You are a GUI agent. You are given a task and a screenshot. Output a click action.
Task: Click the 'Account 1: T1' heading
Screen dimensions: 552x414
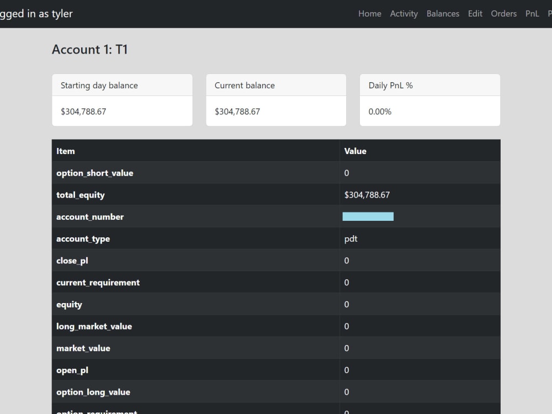click(x=90, y=49)
